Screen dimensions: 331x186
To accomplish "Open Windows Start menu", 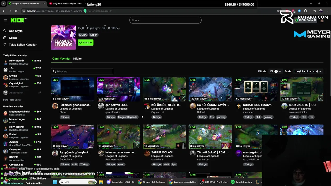I will click(x=55, y=182).
